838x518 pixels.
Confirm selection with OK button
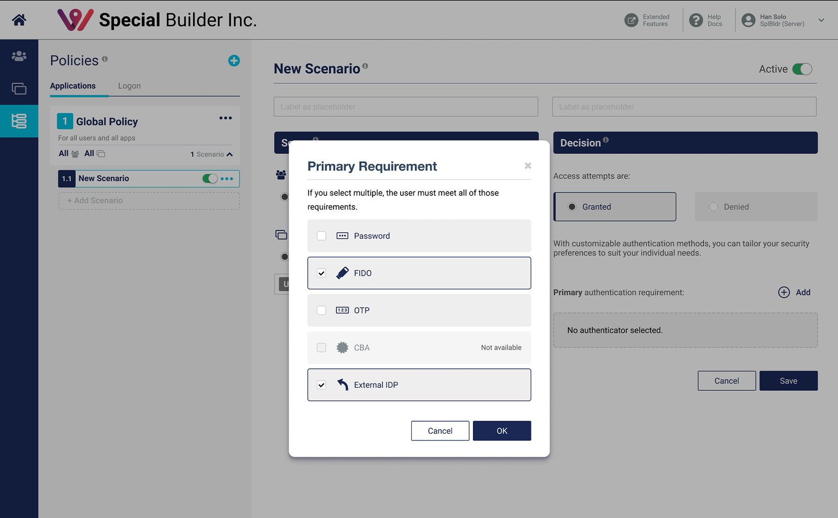click(502, 431)
